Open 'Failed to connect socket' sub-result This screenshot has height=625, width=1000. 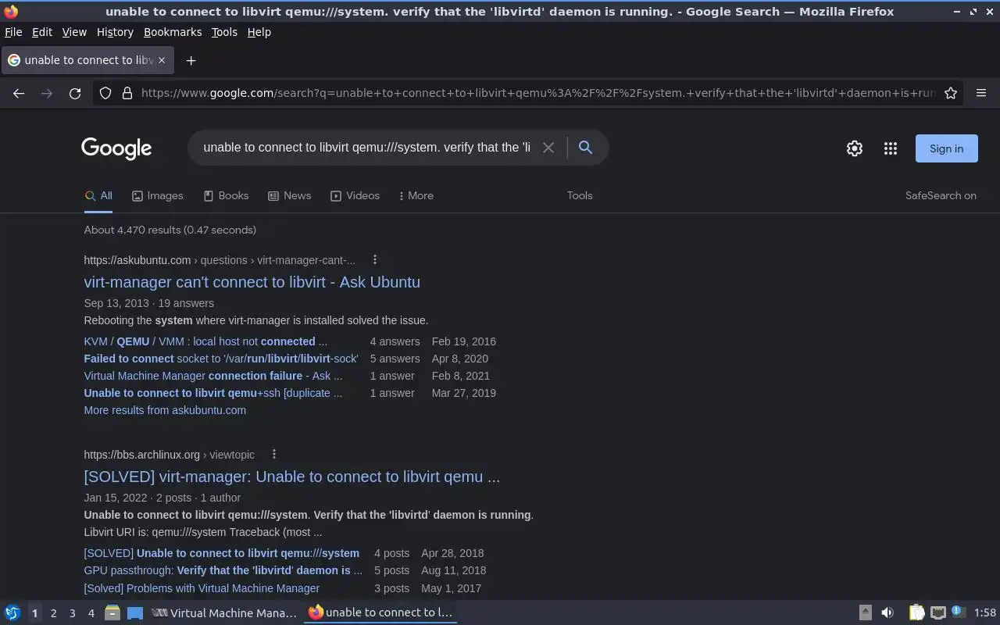[221, 359]
